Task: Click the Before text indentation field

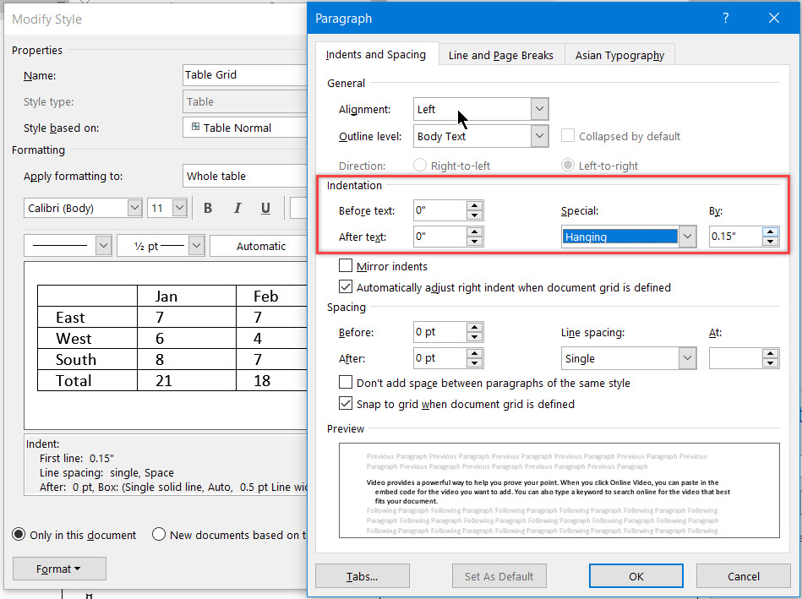Action: coord(439,210)
